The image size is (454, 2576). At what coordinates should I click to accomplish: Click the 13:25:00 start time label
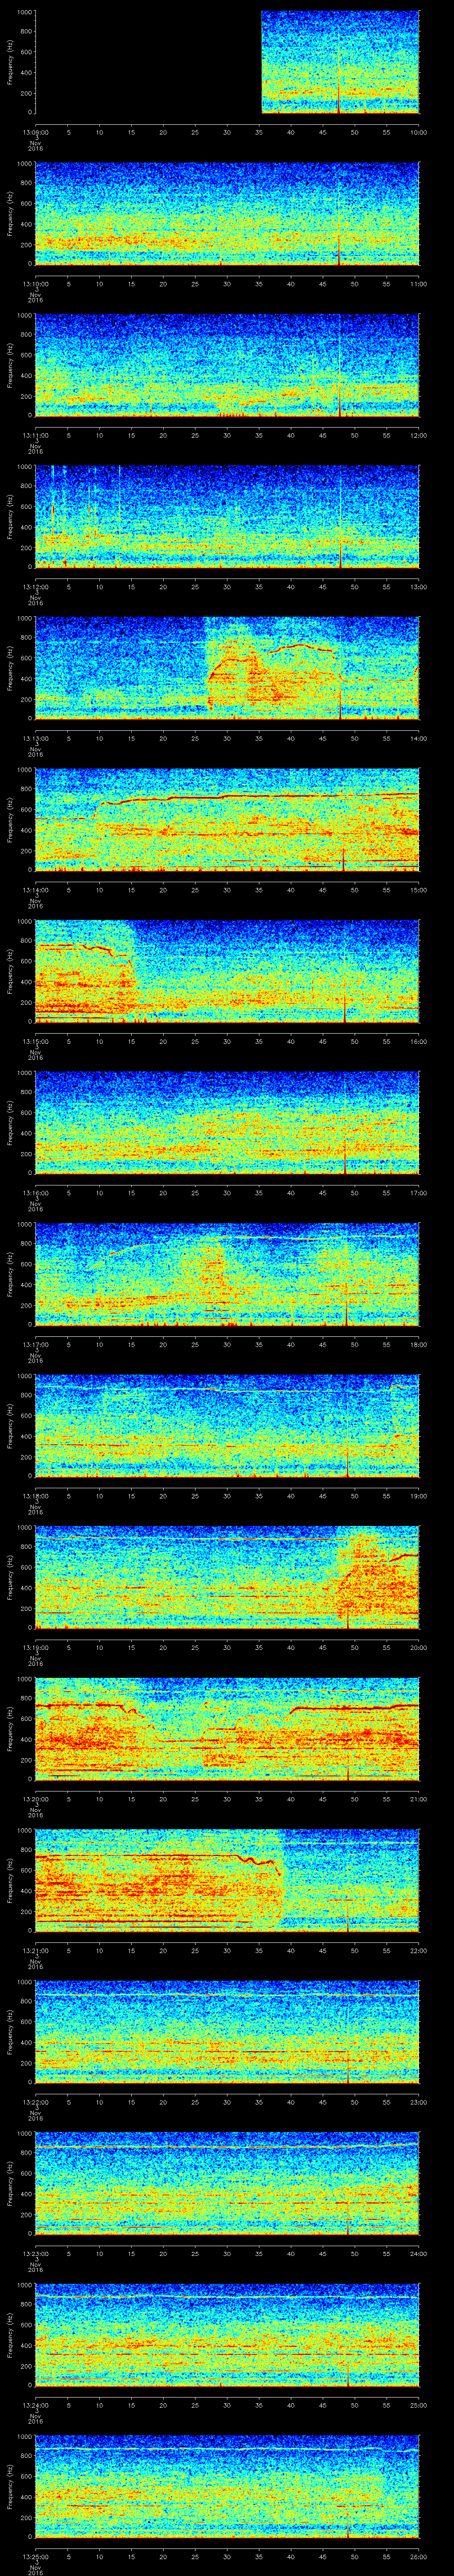tap(35, 2557)
